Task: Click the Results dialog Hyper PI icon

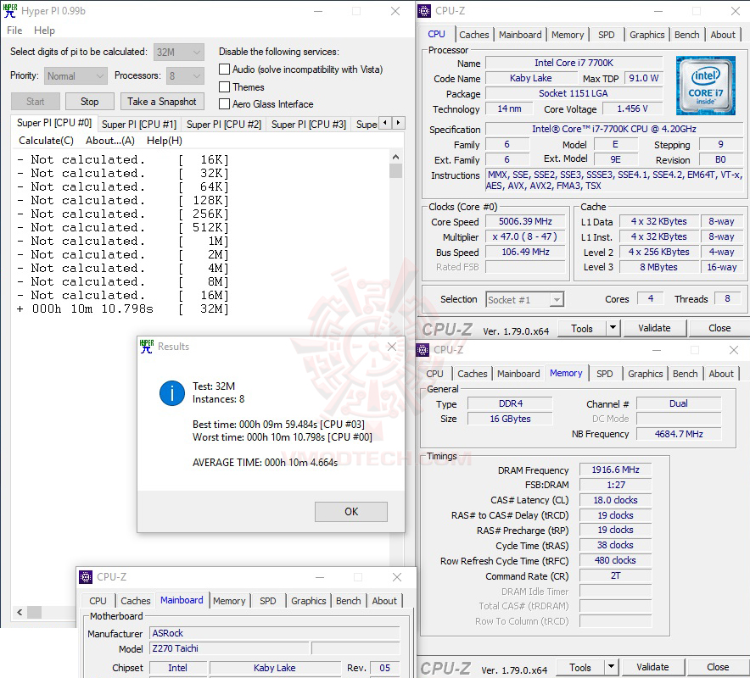Action: [147, 347]
